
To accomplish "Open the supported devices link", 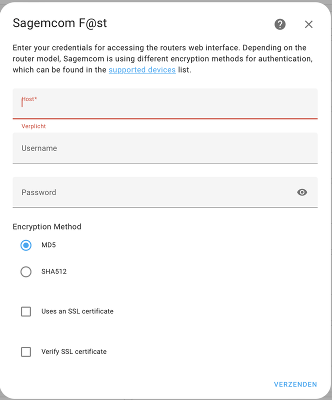I will coord(142,69).
